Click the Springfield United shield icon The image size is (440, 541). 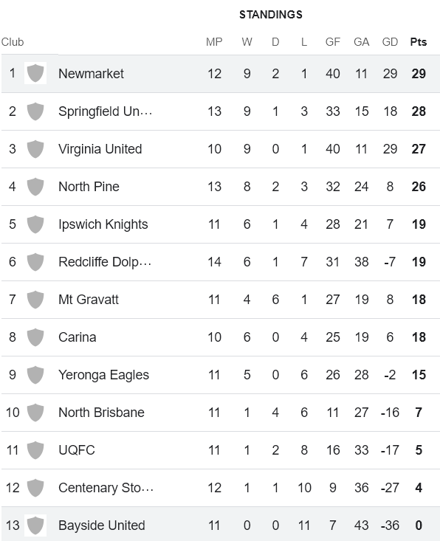point(35,111)
